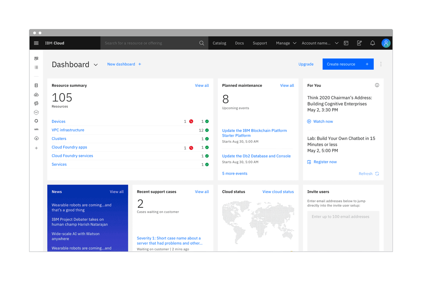
Task: Click the add resource plus icon in sidebar
Action: click(x=36, y=148)
